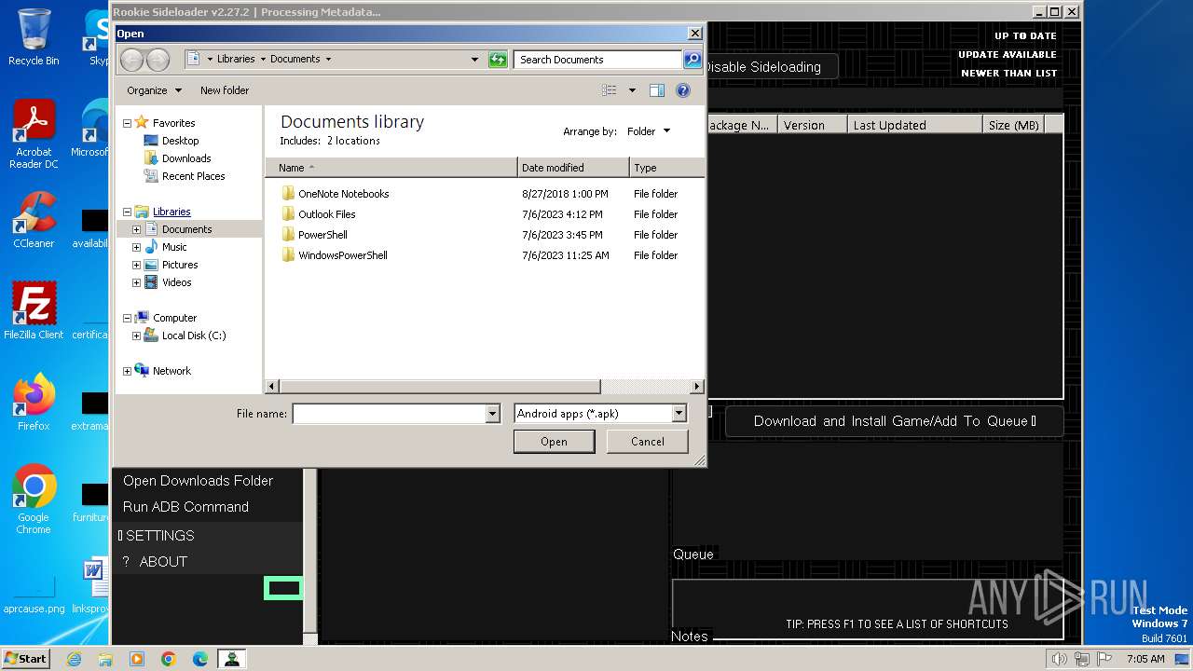1193x671 pixels.
Task: Click Open Downloads Folder in Sideloader
Action: pos(198,481)
